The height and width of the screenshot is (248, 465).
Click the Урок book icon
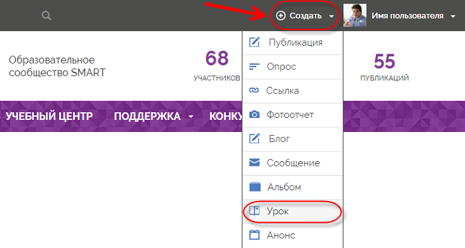click(254, 211)
